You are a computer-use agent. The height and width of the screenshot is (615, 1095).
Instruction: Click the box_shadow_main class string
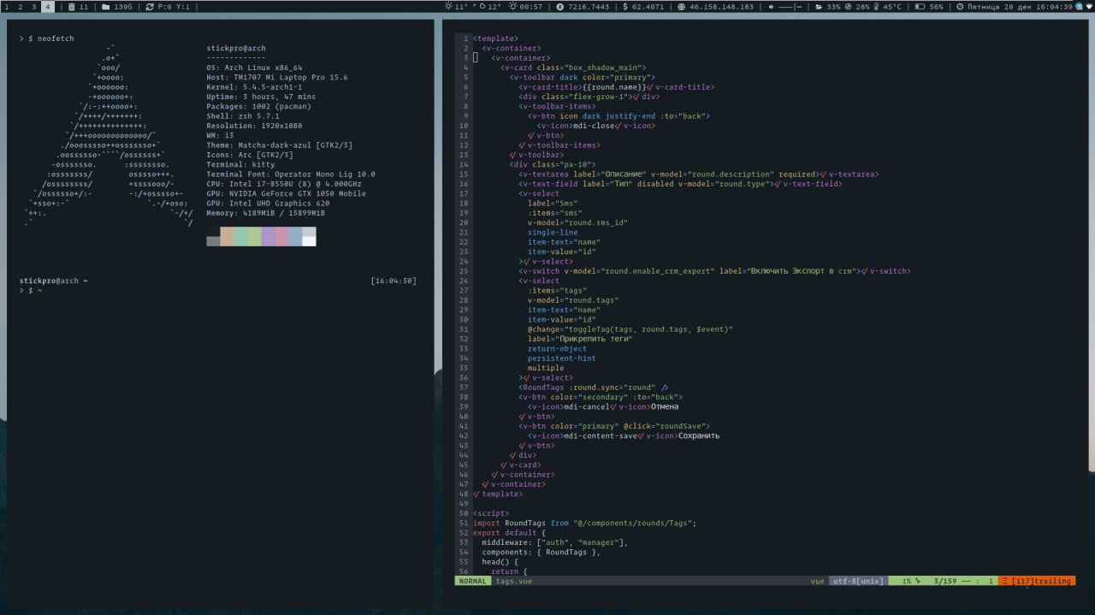pyautogui.click(x=605, y=68)
